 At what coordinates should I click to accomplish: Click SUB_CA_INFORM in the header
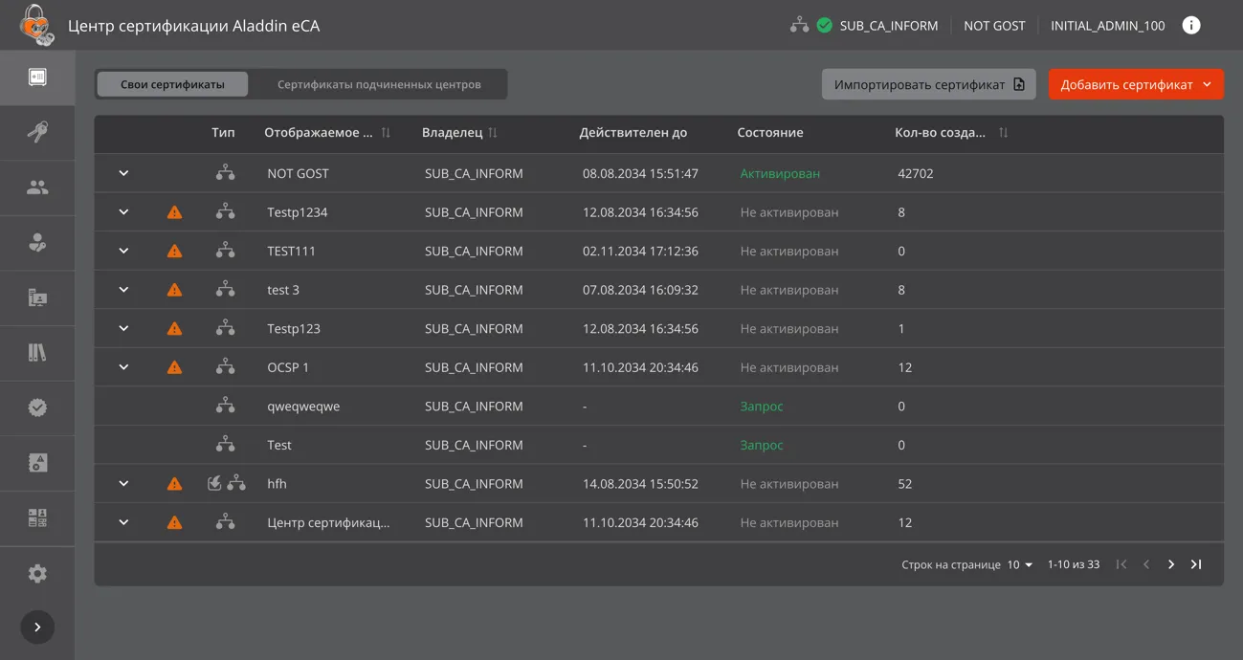tap(889, 26)
